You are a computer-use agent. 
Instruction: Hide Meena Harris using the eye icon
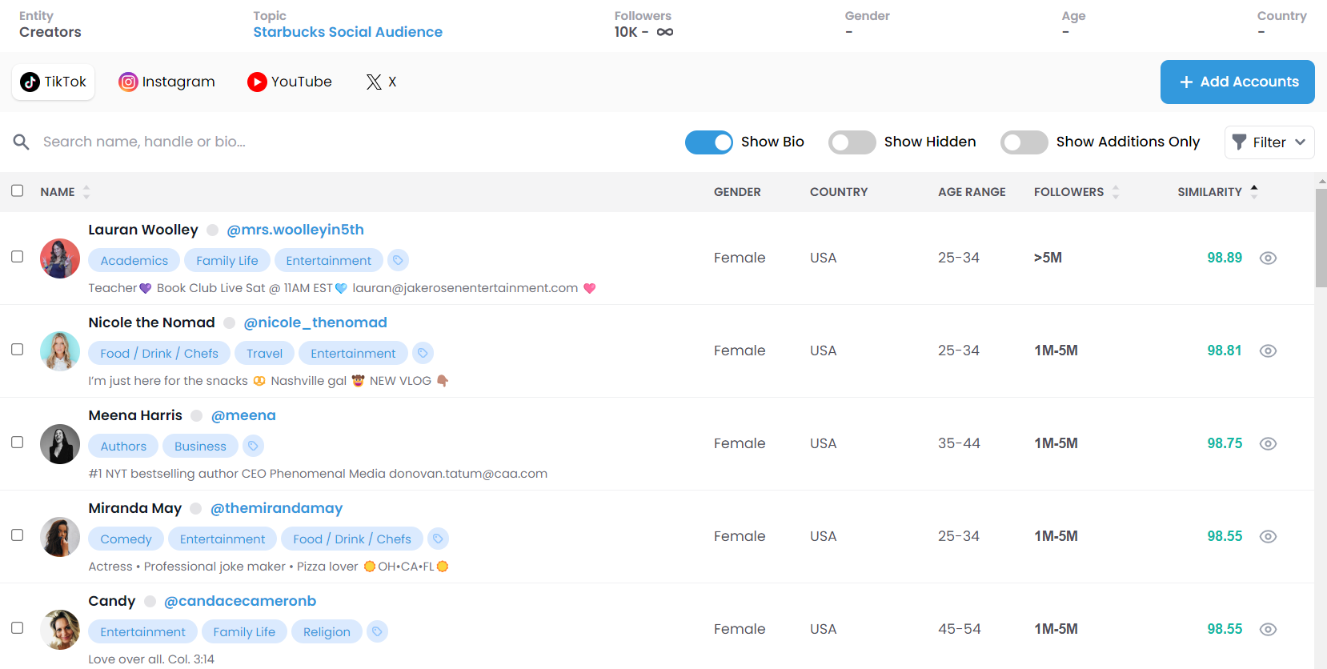click(x=1268, y=443)
